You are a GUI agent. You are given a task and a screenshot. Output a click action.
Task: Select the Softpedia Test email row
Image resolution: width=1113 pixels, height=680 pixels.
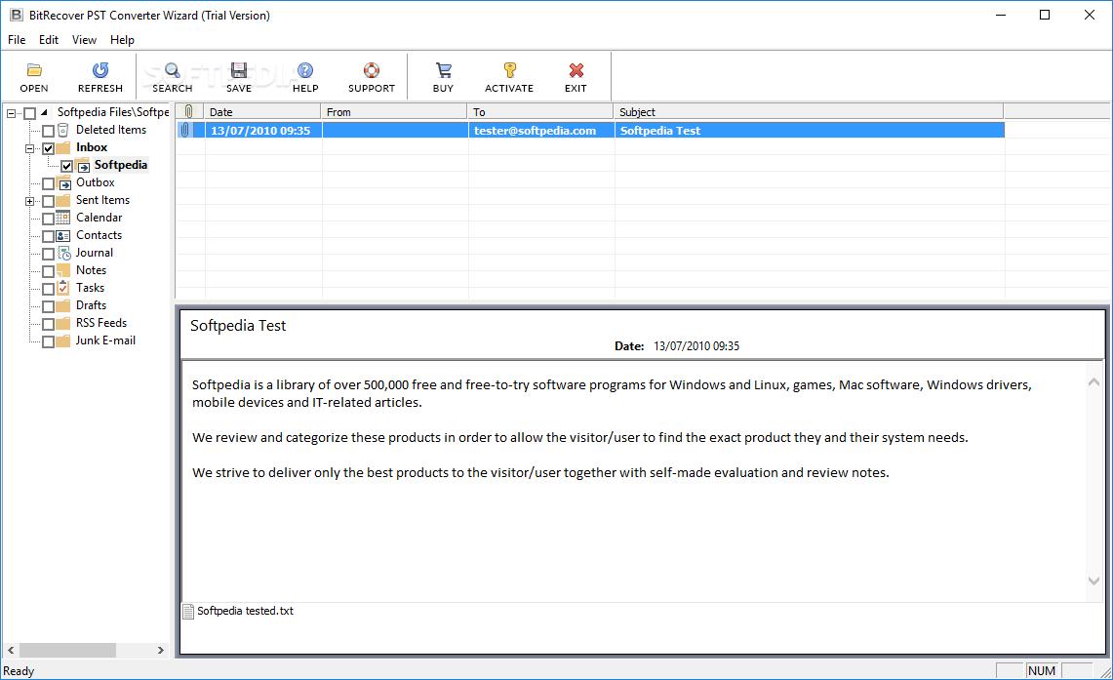(590, 130)
